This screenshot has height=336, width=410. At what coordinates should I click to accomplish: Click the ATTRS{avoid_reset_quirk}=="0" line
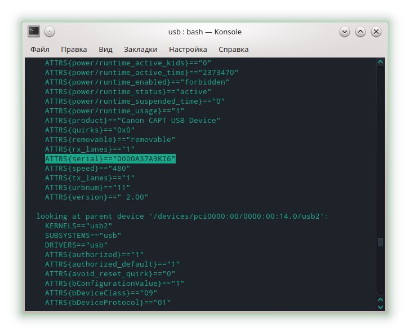tap(110, 274)
